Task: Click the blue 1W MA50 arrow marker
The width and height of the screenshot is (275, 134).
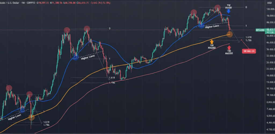Action: (229, 12)
